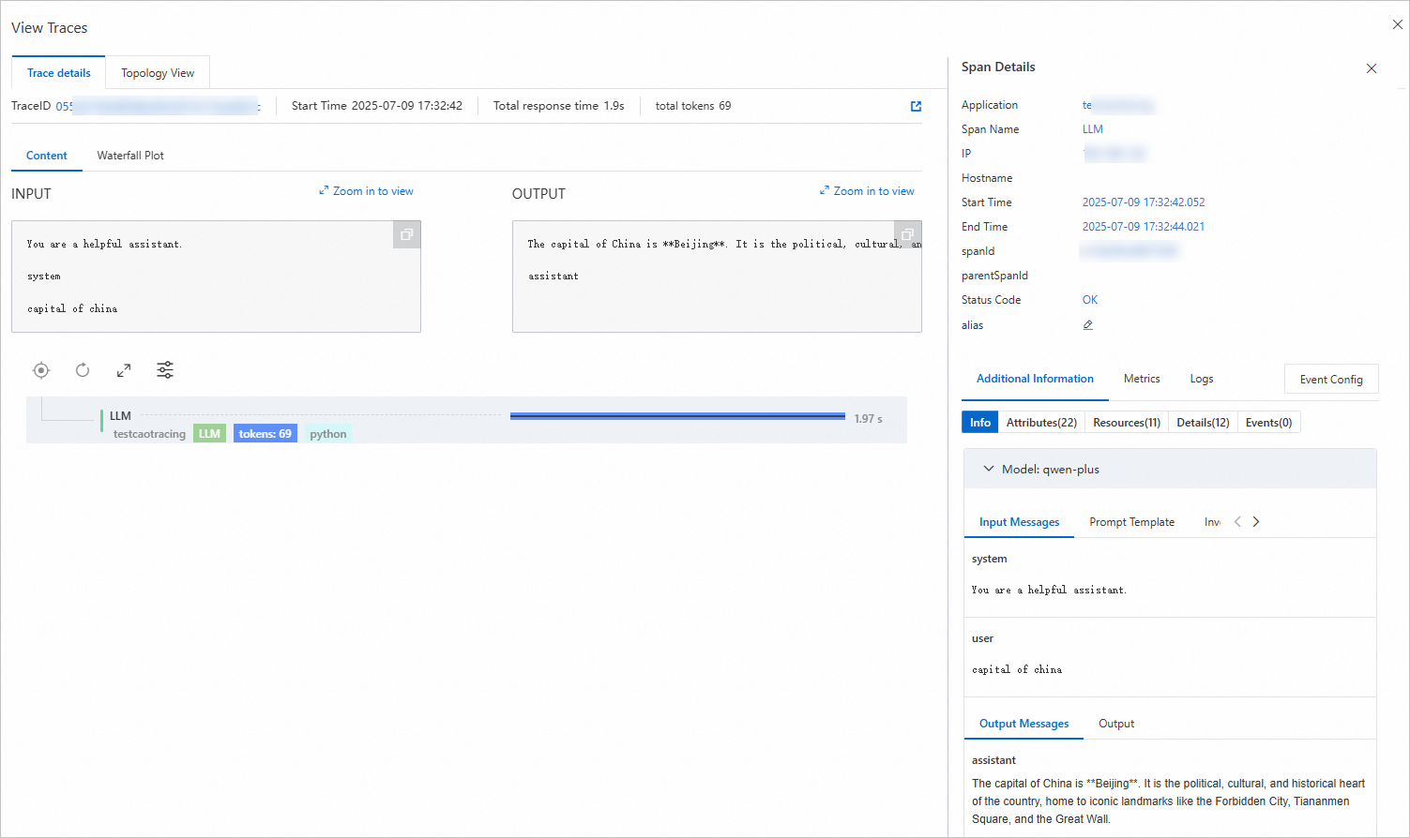This screenshot has width=1410, height=838.
Task: Select the LLM span row
Action: coord(466,420)
